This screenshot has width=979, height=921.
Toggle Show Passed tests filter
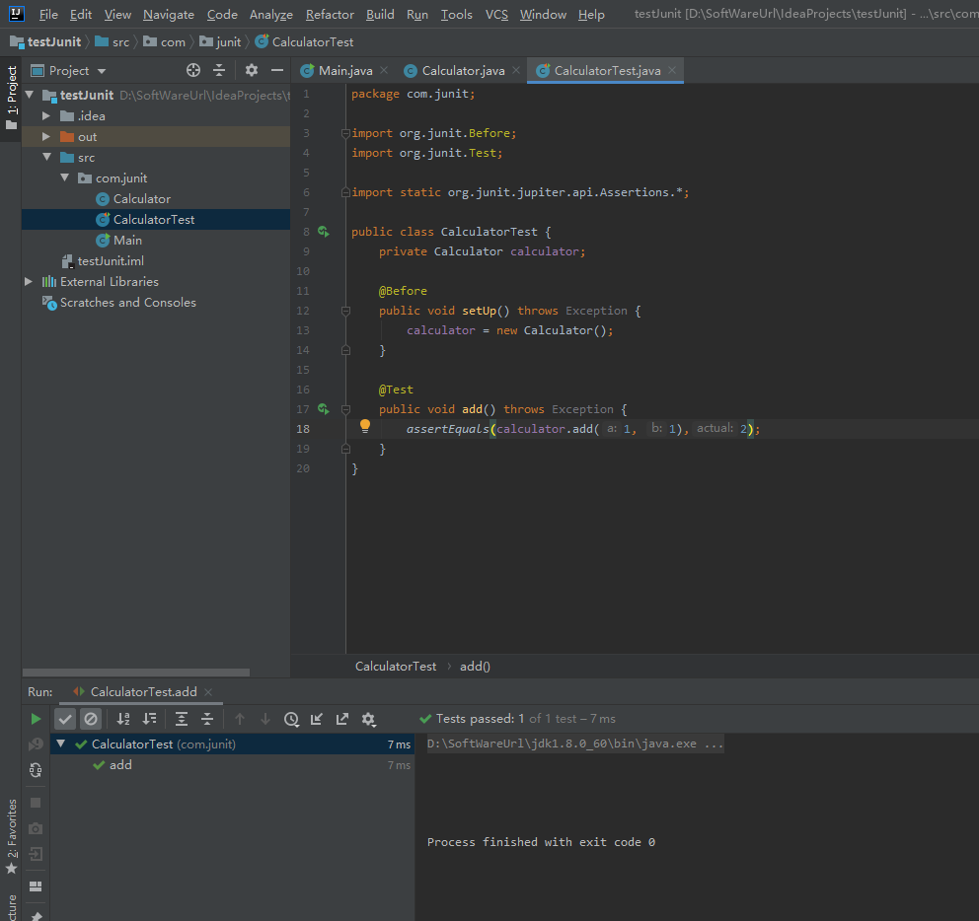(x=65, y=719)
